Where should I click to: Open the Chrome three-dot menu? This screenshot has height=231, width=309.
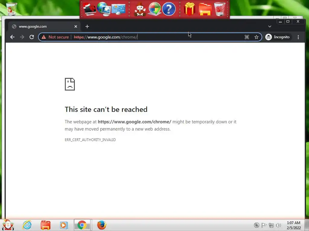point(298,37)
